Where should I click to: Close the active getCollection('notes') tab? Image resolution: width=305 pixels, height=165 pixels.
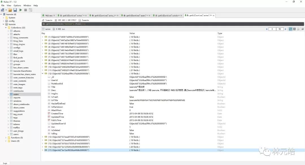(213, 16)
